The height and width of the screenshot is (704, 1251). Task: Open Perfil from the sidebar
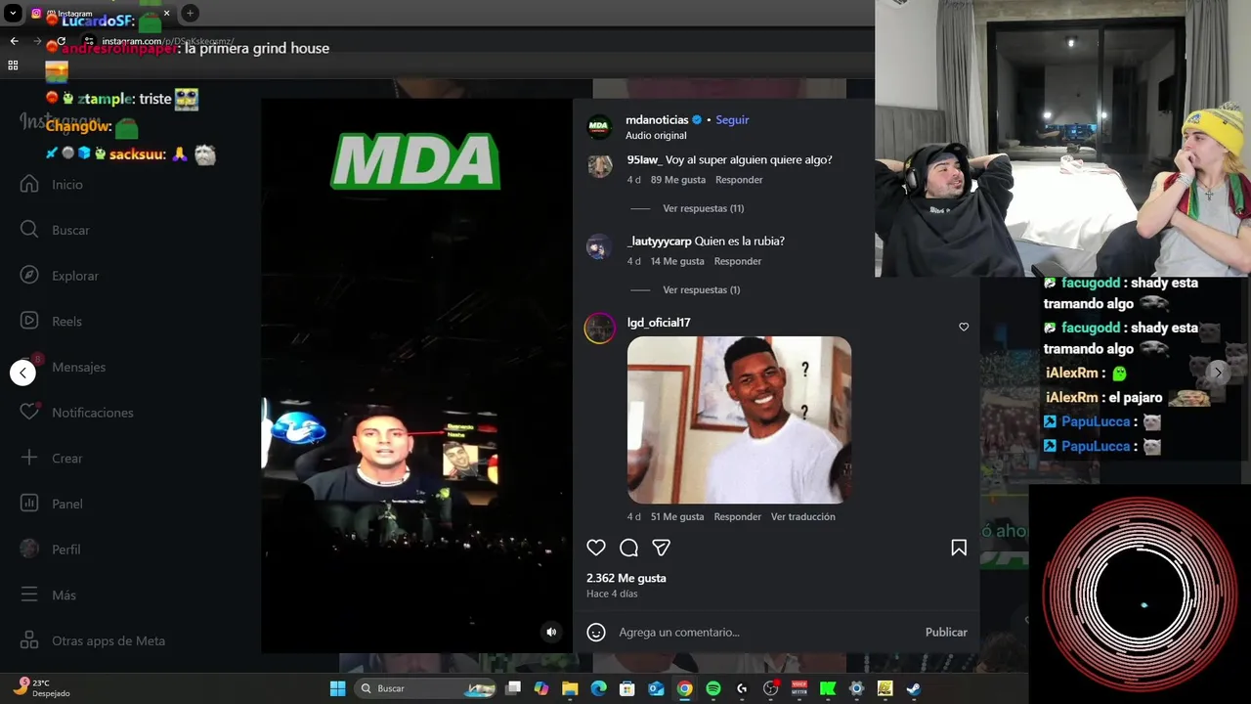(x=51, y=550)
